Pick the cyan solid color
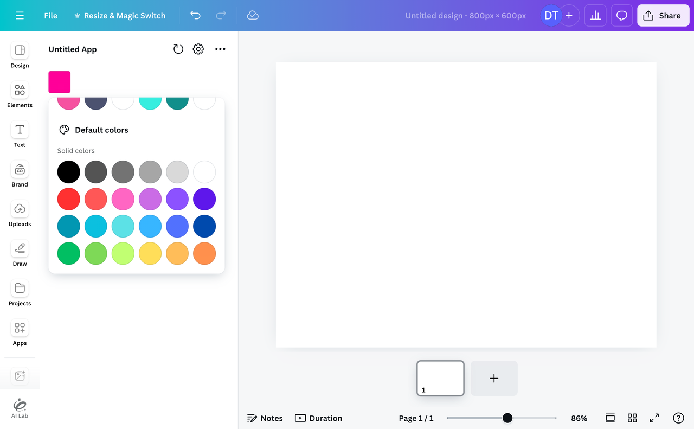The height and width of the screenshot is (429, 694). [x=96, y=226]
